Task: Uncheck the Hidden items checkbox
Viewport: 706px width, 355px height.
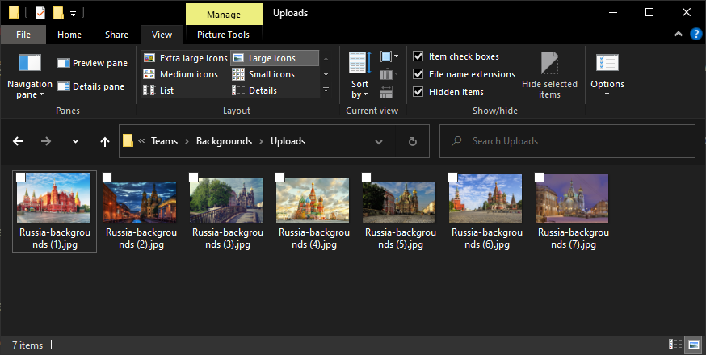Action: (418, 92)
